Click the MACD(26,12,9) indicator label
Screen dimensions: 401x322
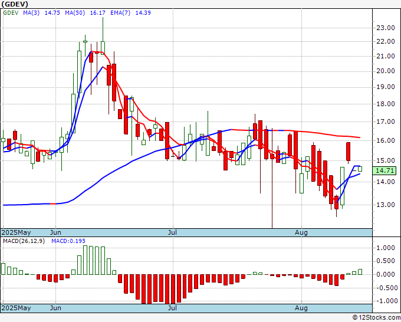24,241
